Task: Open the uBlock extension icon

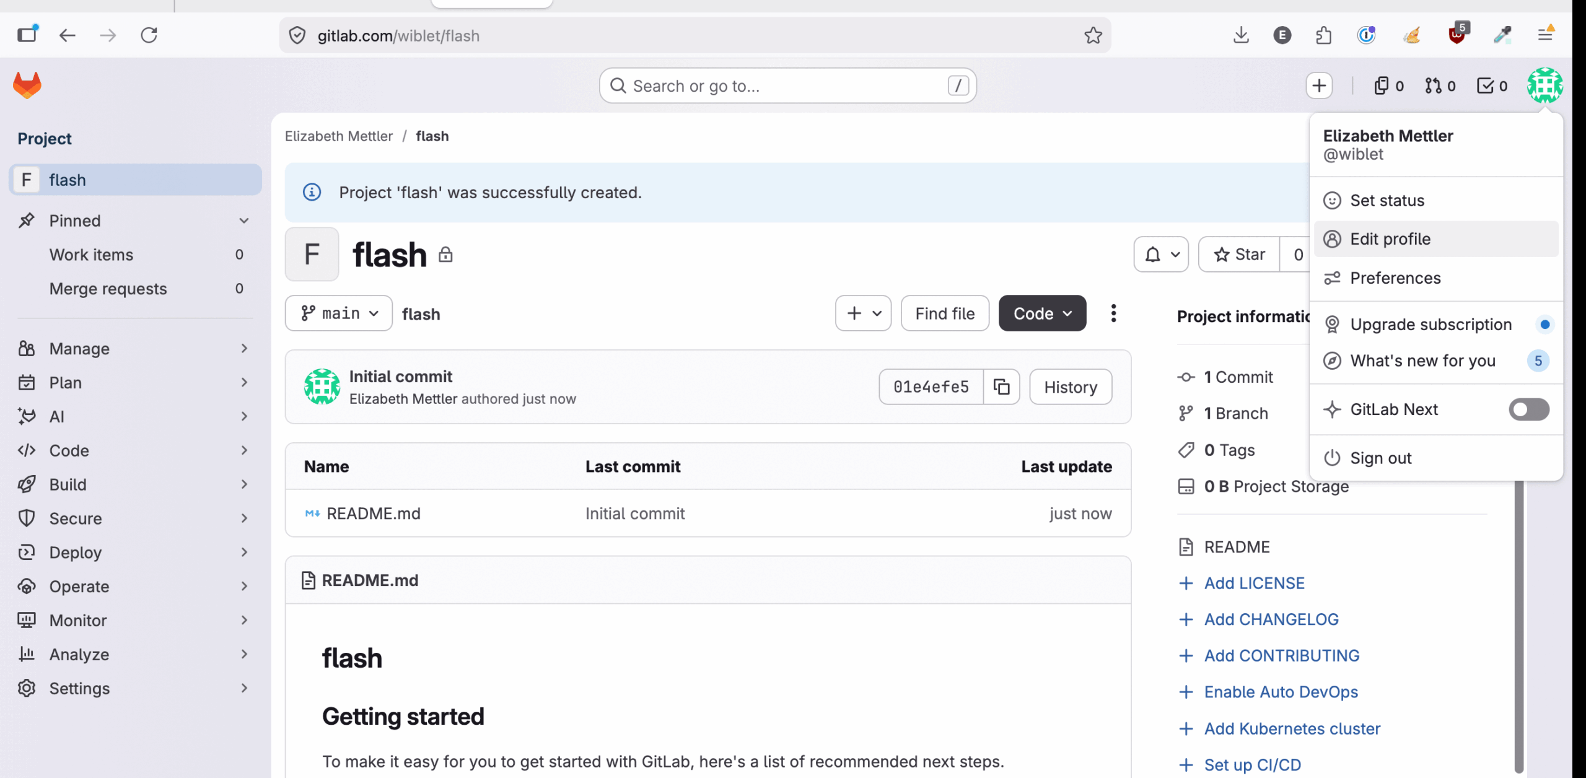Action: [x=1457, y=35]
